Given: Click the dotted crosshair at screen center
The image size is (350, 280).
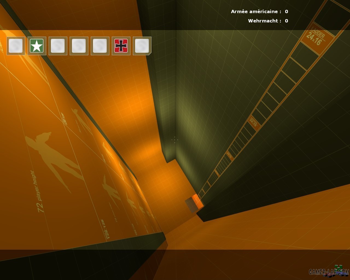Looking at the screenshot, I should pyautogui.click(x=175, y=140).
